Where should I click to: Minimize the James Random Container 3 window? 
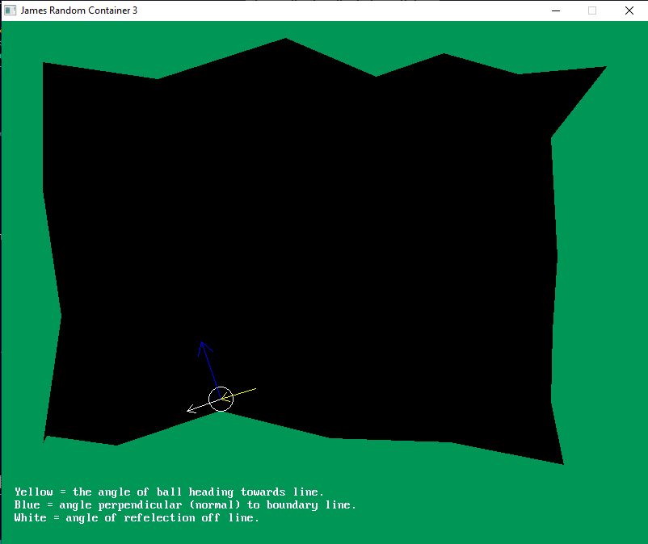(556, 10)
